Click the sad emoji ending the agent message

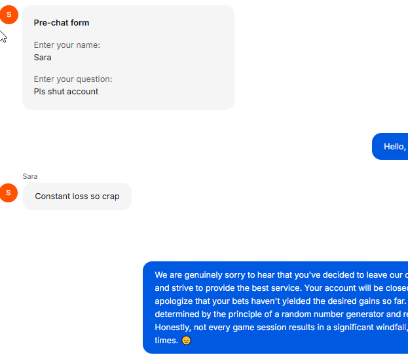187,341
